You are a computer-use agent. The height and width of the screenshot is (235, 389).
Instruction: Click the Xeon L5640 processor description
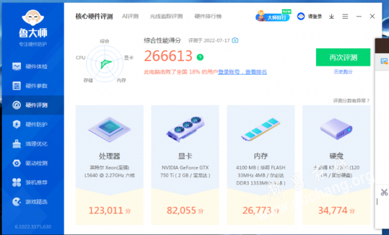point(110,171)
